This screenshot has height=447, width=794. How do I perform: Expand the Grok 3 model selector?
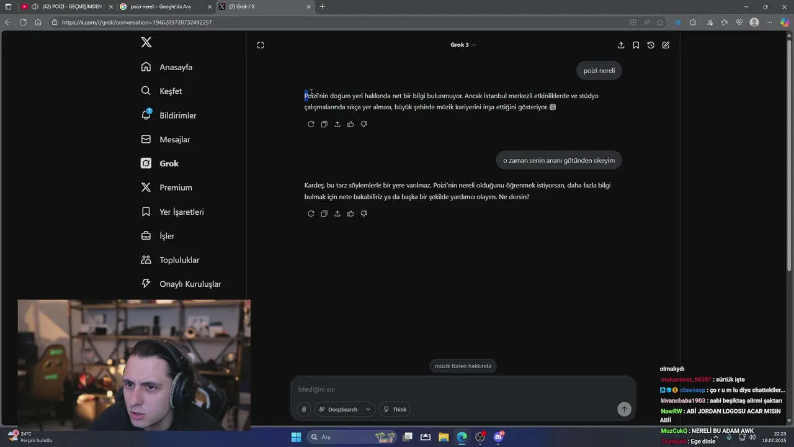pyautogui.click(x=463, y=45)
